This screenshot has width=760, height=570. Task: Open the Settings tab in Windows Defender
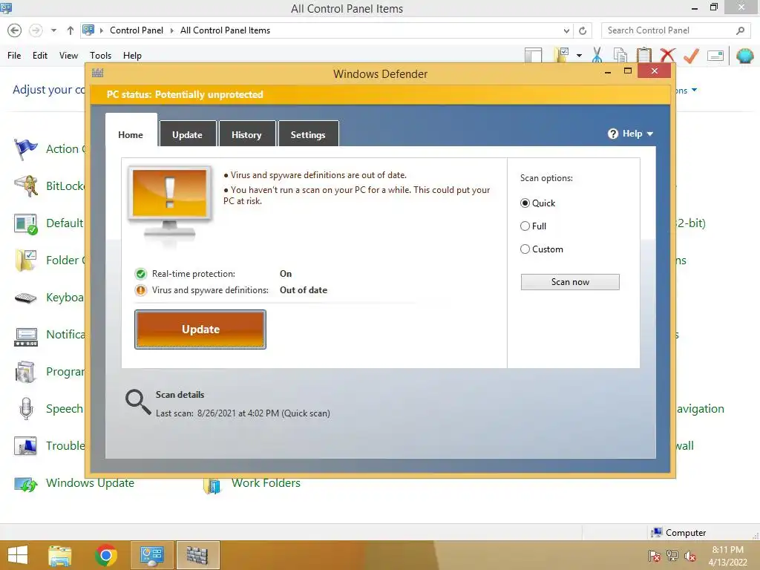tap(308, 134)
